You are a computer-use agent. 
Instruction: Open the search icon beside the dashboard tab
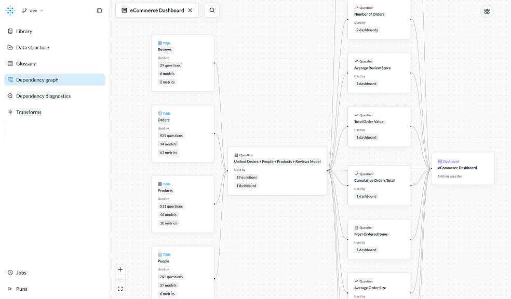212,10
